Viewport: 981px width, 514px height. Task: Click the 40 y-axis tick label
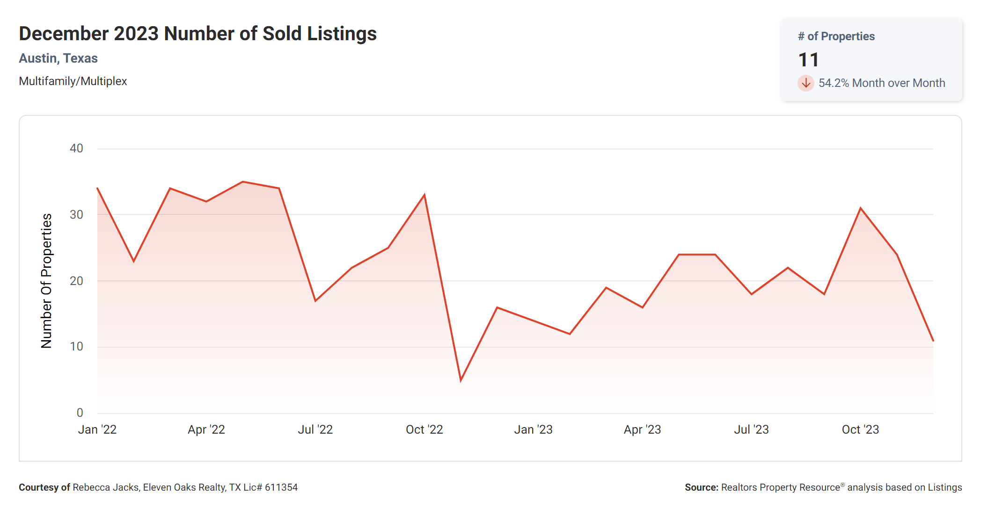point(76,149)
